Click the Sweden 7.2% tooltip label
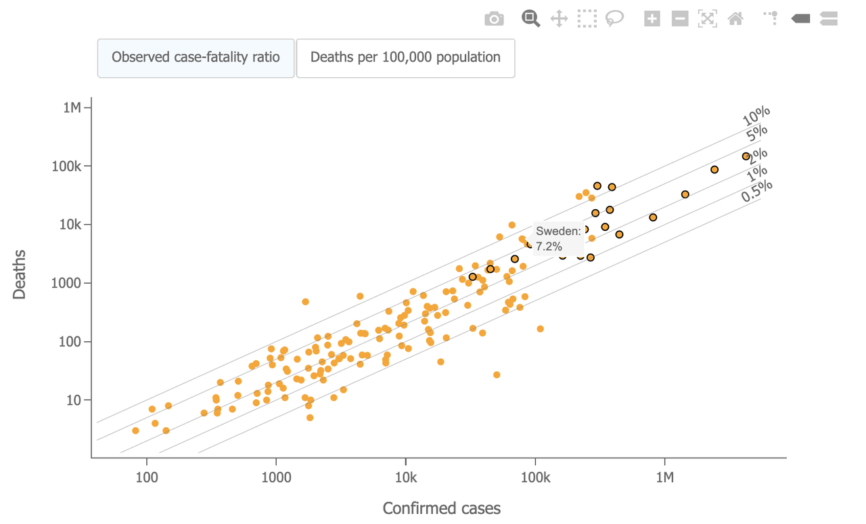Image resolution: width=866 pixels, height=524 pixels. [558, 238]
